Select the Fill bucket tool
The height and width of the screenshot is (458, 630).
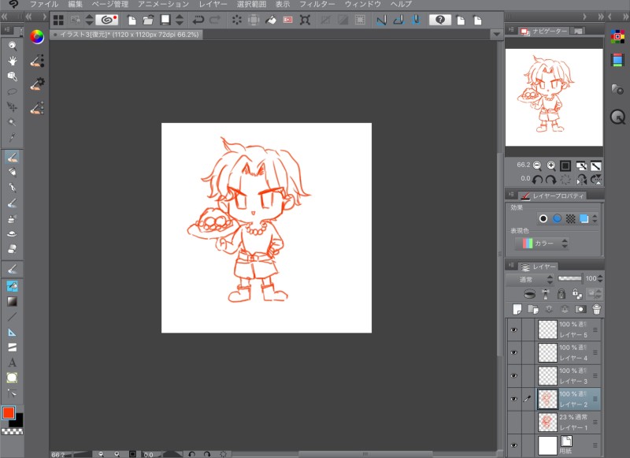click(x=13, y=286)
